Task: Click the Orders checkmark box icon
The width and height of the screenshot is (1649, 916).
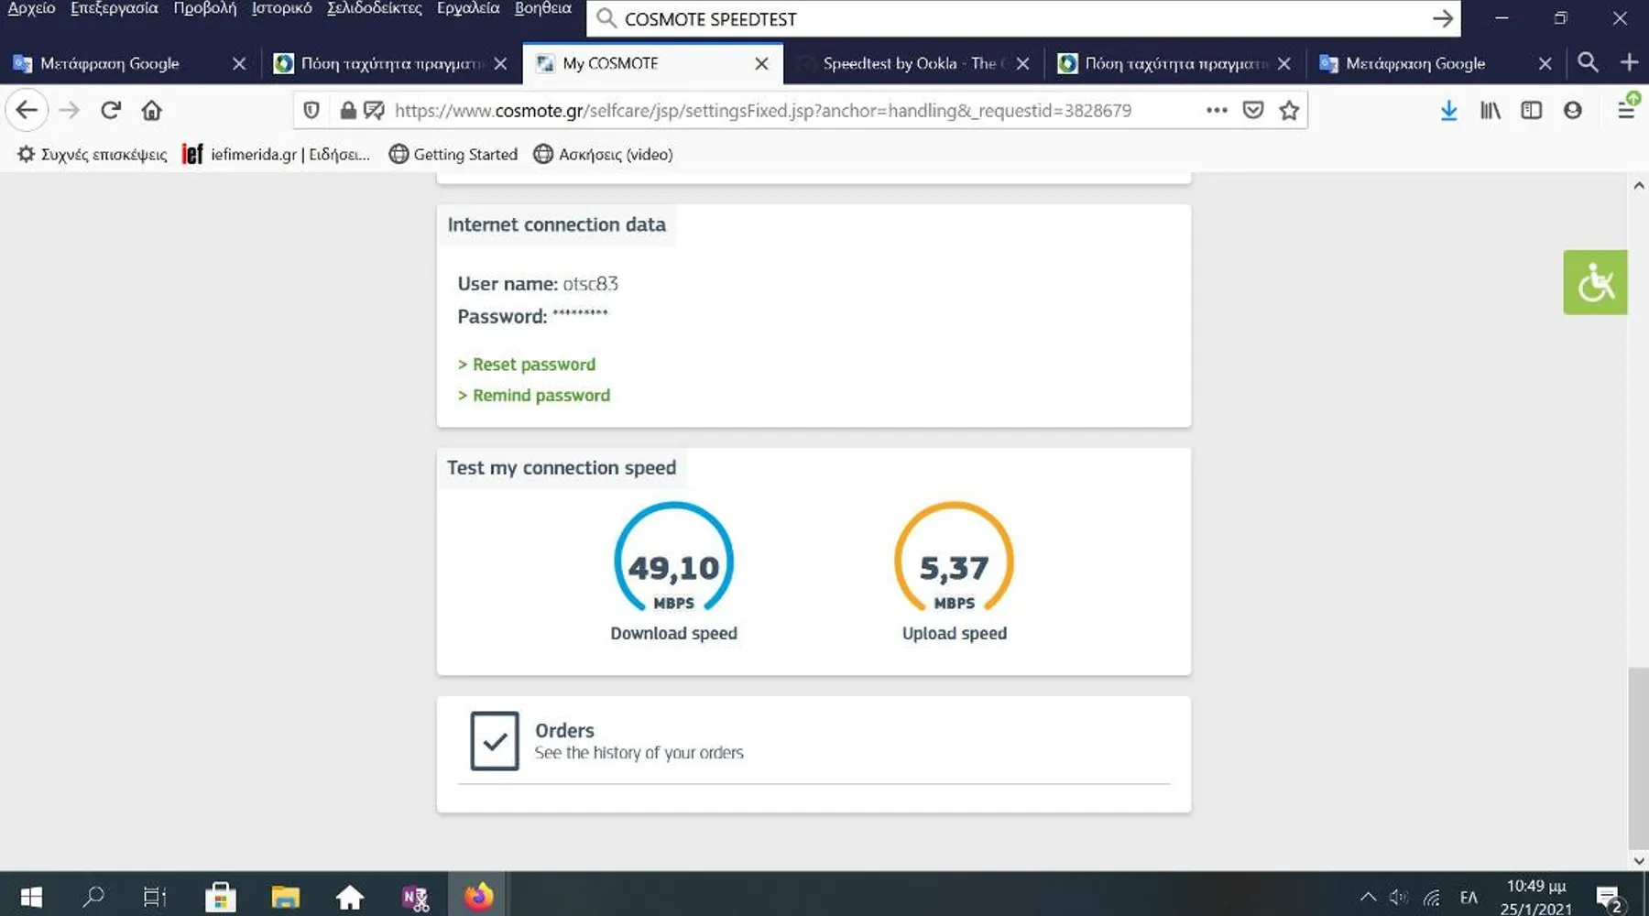Action: (495, 741)
